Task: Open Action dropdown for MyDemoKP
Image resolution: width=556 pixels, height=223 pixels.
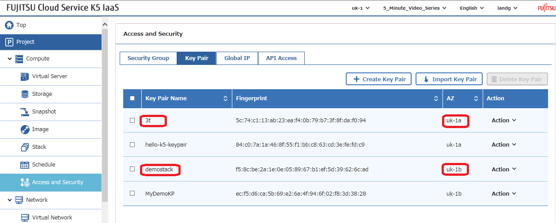Action: (x=504, y=193)
